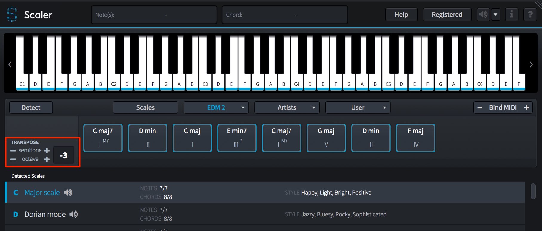This screenshot has width=542, height=231.
Task: Shift keyboard view left with arrow
Action: click(10, 64)
